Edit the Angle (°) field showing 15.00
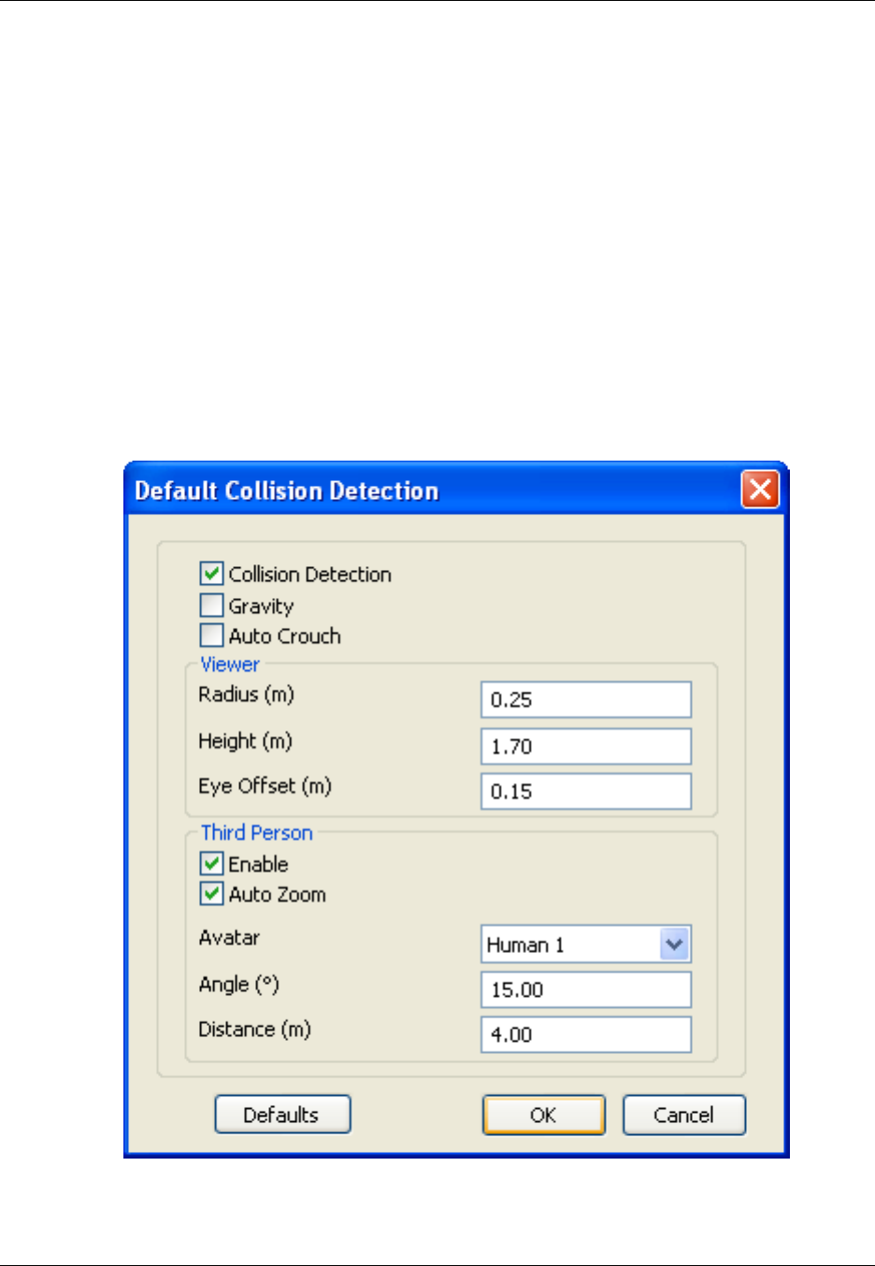The width and height of the screenshot is (875, 1266). point(586,989)
